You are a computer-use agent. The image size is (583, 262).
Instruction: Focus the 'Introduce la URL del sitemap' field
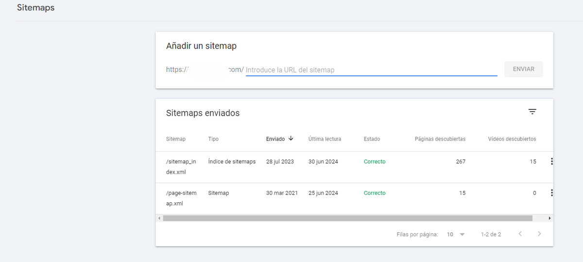click(x=371, y=70)
